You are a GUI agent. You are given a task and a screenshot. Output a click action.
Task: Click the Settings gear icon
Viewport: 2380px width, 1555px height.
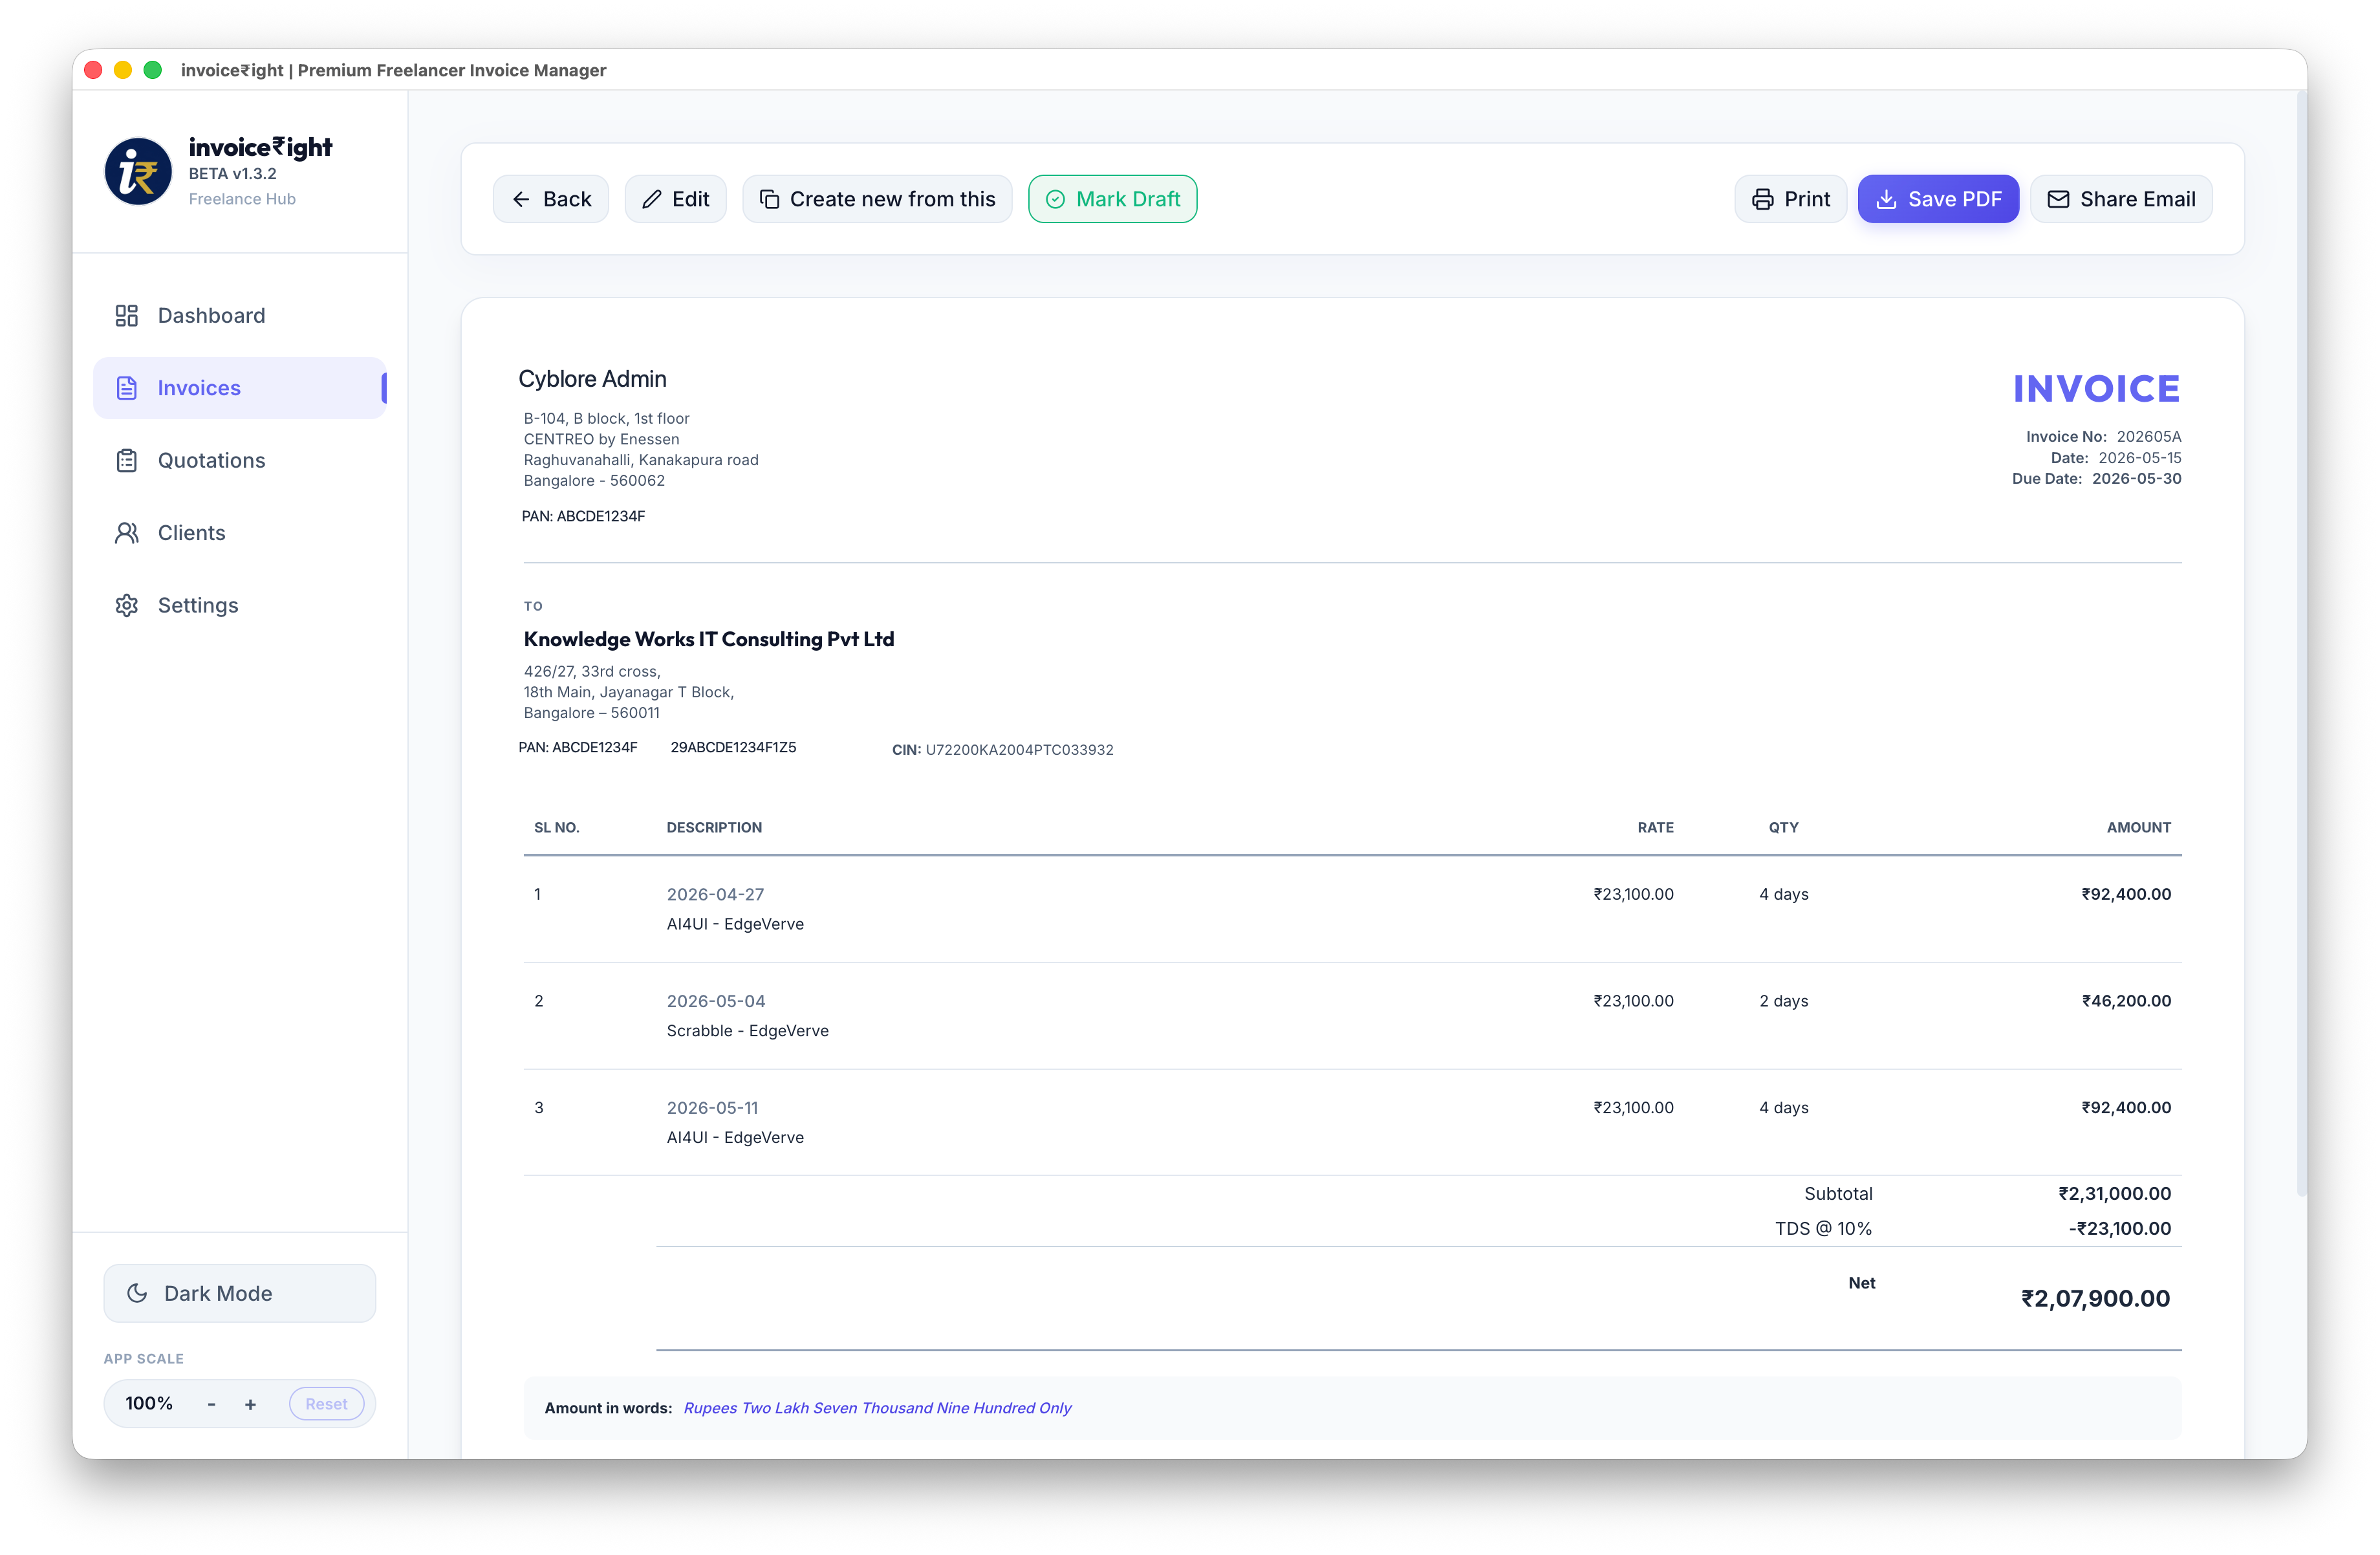pos(126,606)
